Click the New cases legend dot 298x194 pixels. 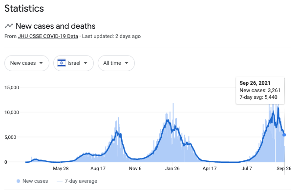18,181
